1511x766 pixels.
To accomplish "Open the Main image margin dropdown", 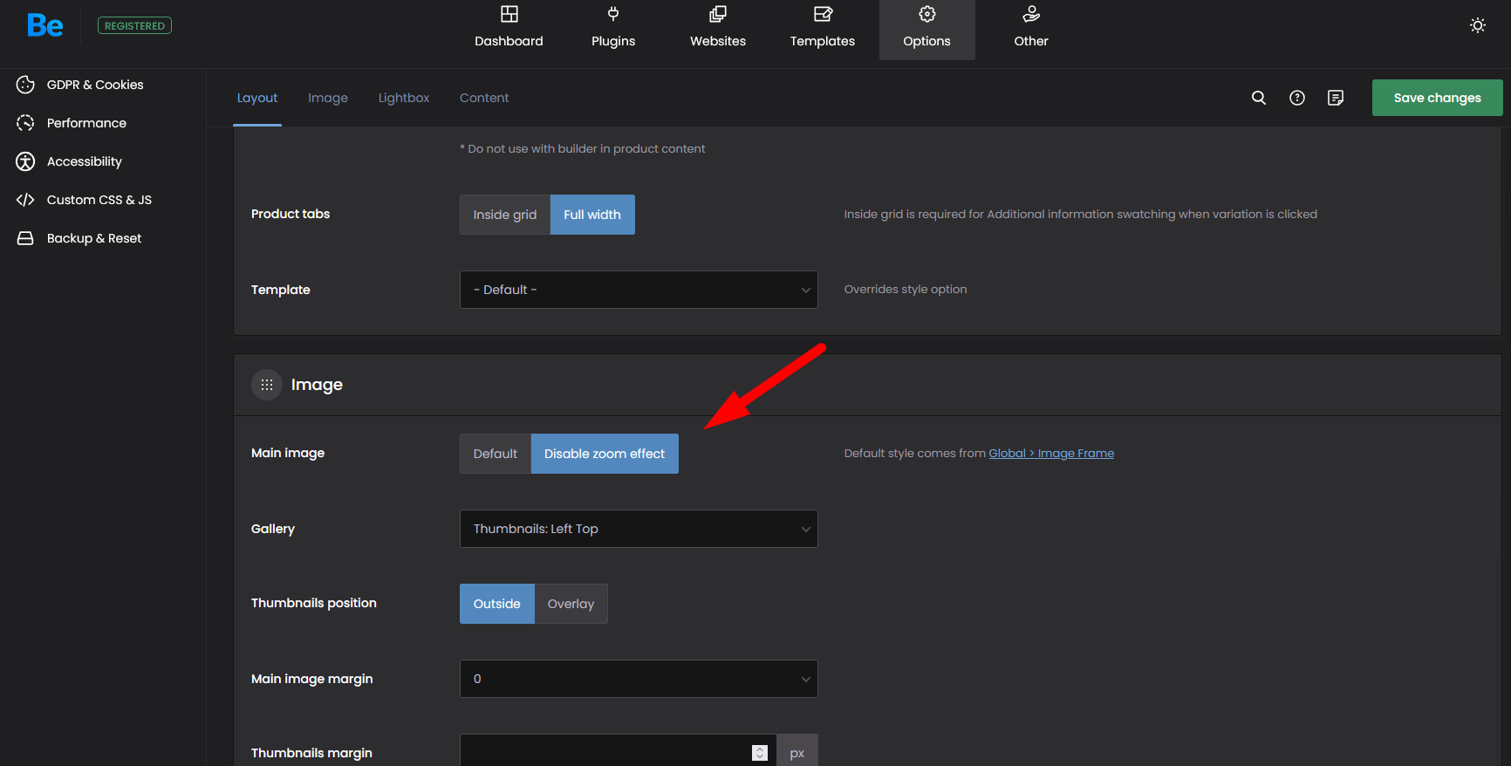I will pyautogui.click(x=639, y=679).
